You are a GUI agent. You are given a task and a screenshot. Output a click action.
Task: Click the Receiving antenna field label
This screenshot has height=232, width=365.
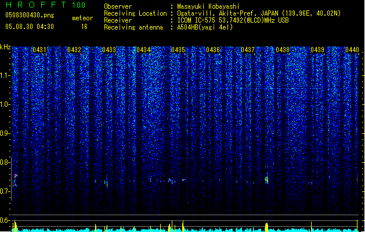133,27
